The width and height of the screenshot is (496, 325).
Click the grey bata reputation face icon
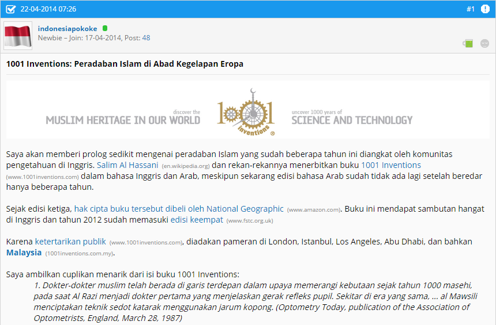point(484,43)
